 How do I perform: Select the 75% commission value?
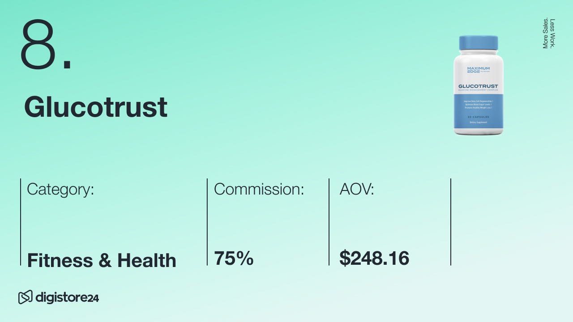click(x=234, y=258)
